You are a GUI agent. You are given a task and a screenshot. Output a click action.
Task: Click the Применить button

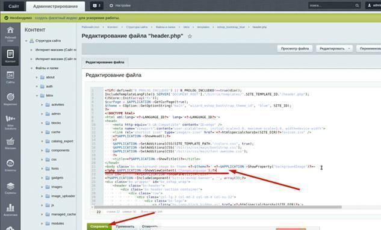pos(125,226)
